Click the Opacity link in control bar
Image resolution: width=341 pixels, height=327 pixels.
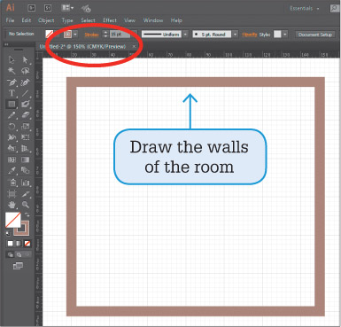250,35
